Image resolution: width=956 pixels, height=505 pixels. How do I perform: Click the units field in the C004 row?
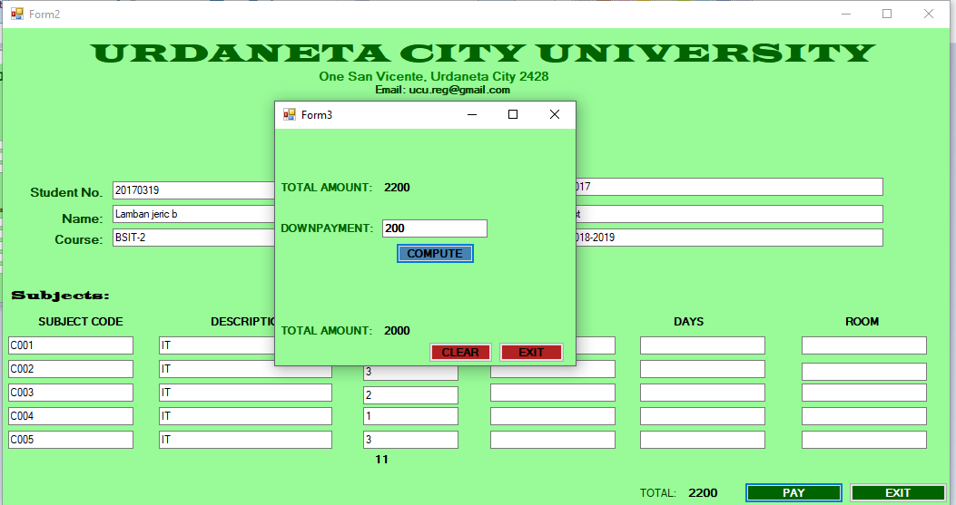coord(410,416)
